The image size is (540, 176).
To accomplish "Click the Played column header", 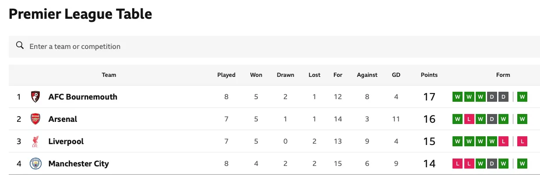I will pyautogui.click(x=226, y=75).
